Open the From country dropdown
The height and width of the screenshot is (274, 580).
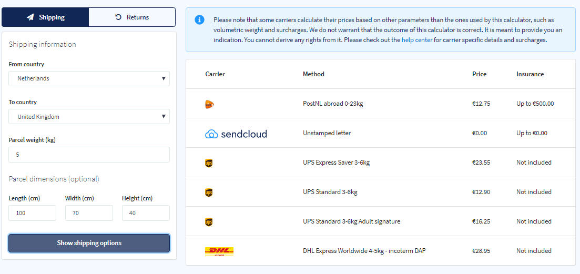(x=89, y=79)
